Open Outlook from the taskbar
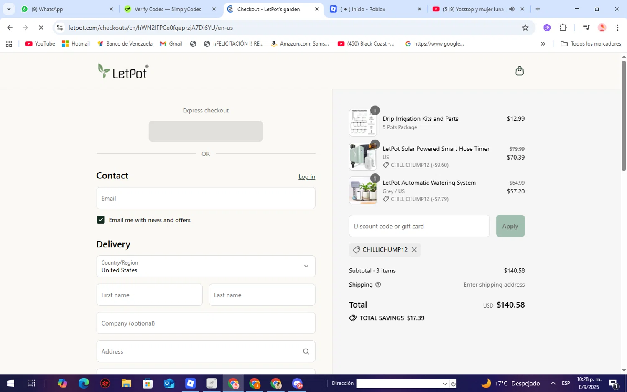 tap(169, 383)
